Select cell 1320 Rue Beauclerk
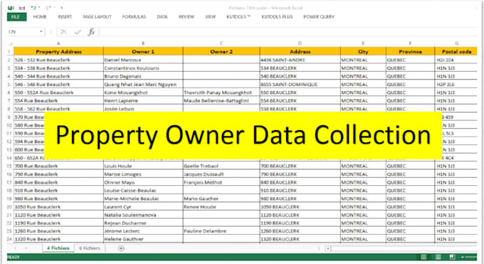Screen dimensions: 484x264 (x=58, y=239)
